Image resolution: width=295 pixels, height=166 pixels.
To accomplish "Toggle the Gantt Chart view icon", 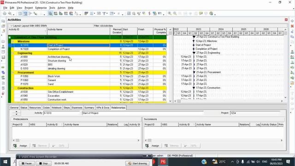I will tap(25, 13).
